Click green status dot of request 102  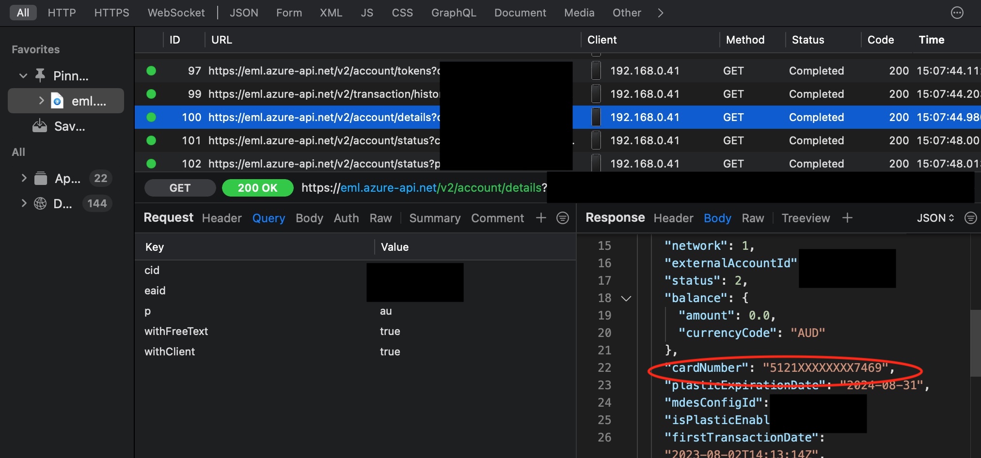click(x=151, y=164)
